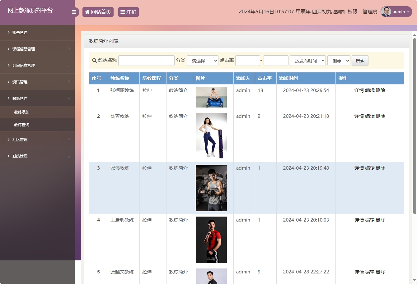Click the admin avatar image in the header
The image size is (417, 284).
386,12
